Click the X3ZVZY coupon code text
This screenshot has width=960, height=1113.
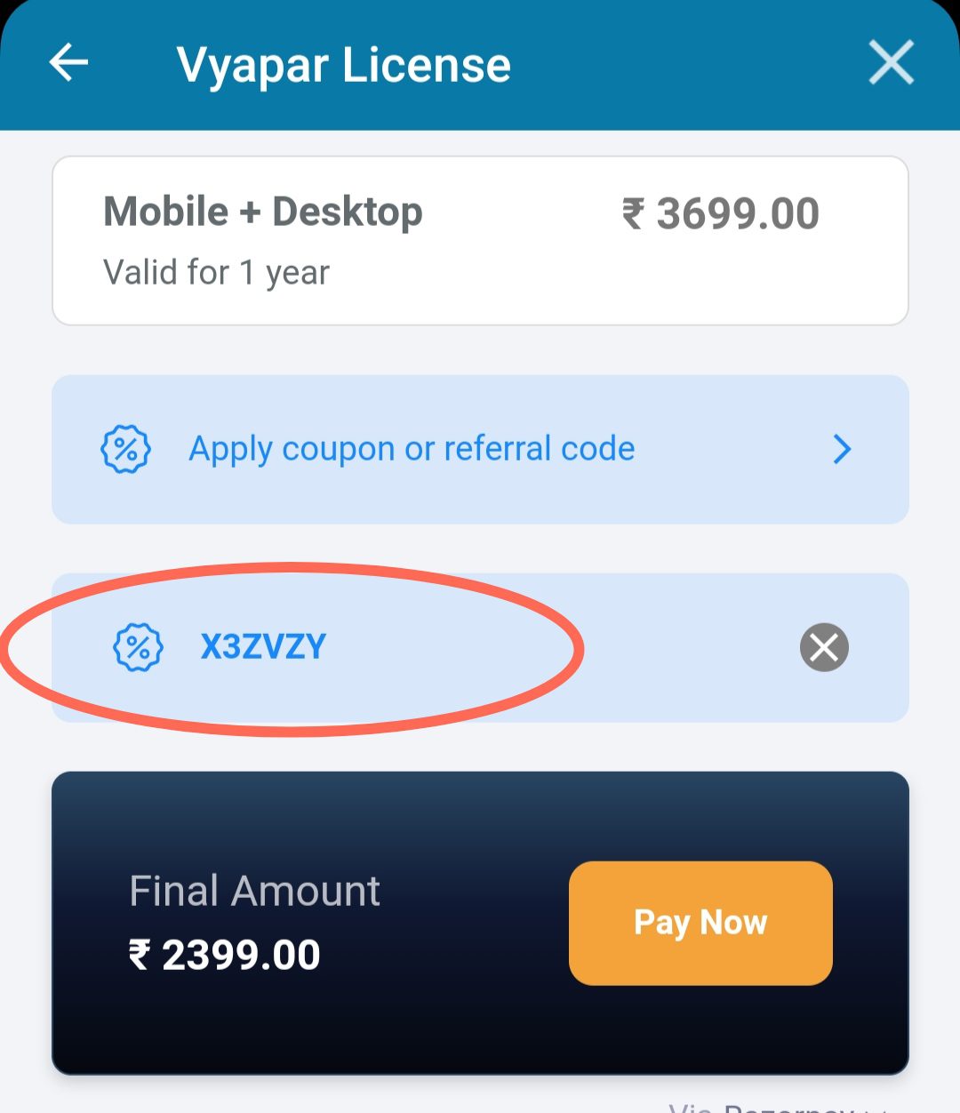(263, 647)
